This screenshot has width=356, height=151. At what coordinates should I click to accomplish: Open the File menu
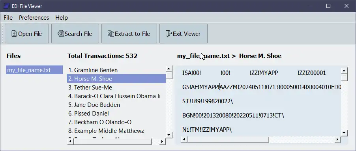[x=8, y=18]
